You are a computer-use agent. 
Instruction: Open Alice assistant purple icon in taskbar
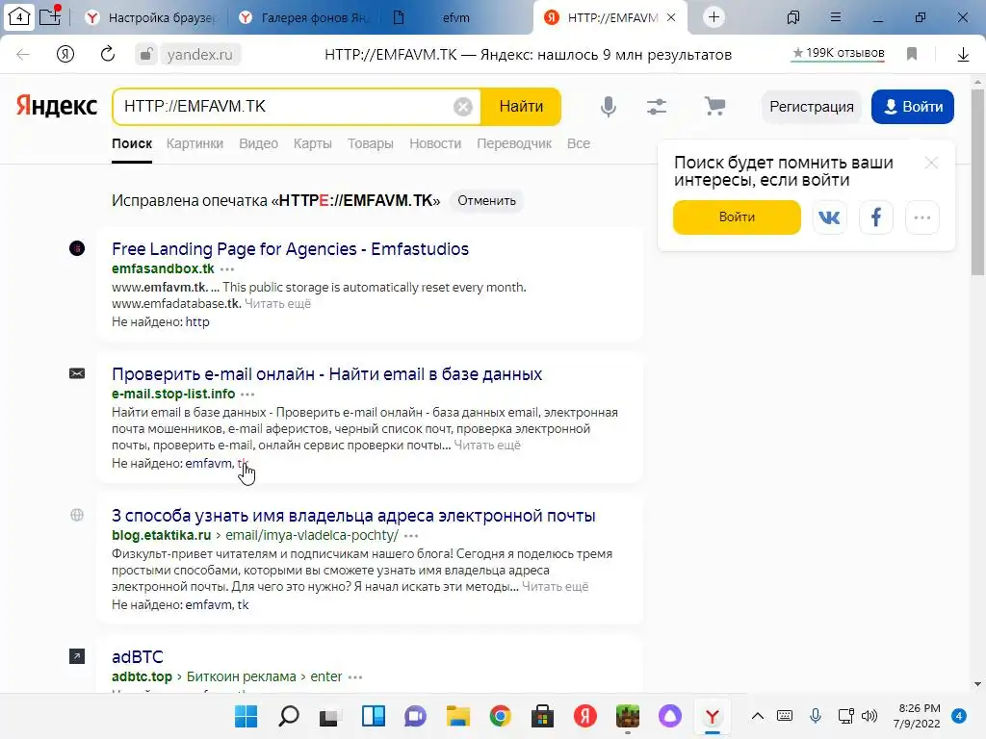point(670,716)
